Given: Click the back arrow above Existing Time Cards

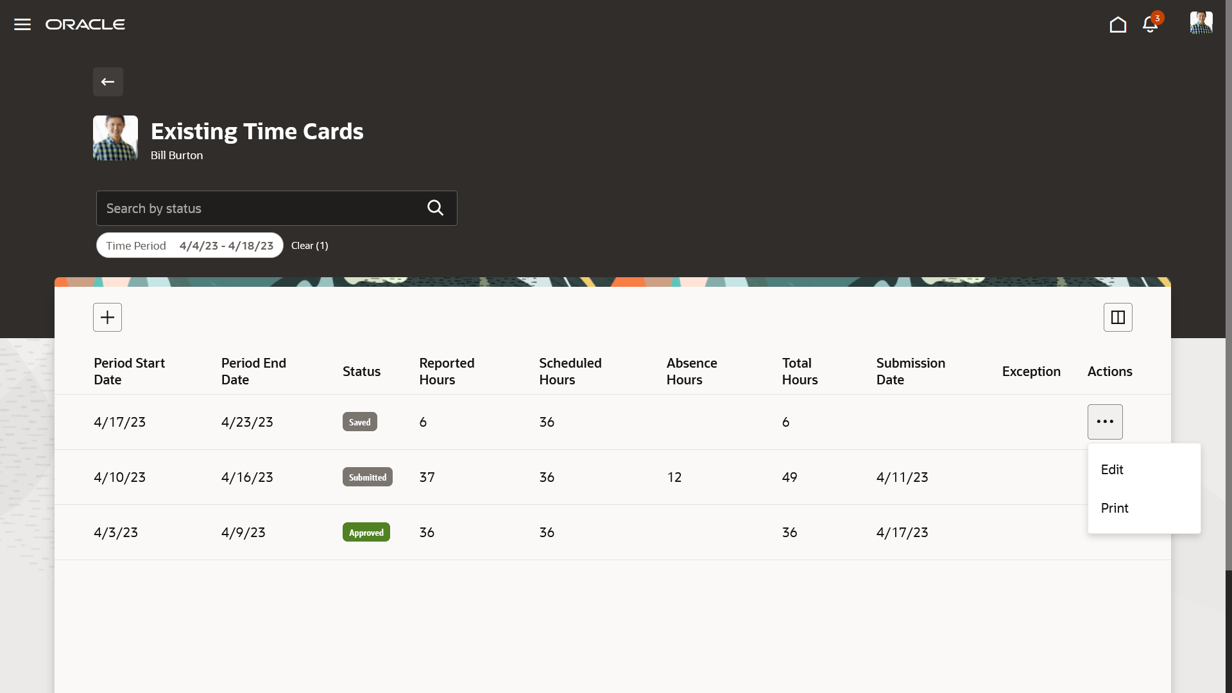Looking at the screenshot, I should [107, 81].
